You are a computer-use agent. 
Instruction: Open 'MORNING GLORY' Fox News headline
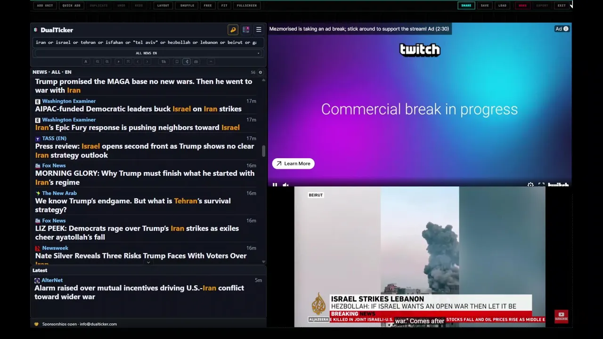(145, 178)
